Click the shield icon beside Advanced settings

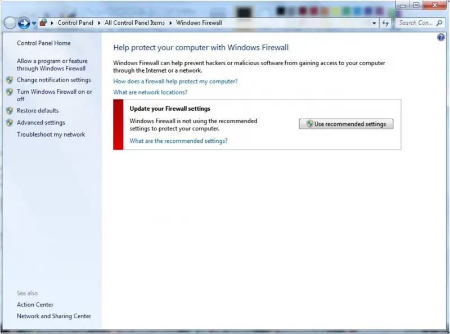coord(10,123)
